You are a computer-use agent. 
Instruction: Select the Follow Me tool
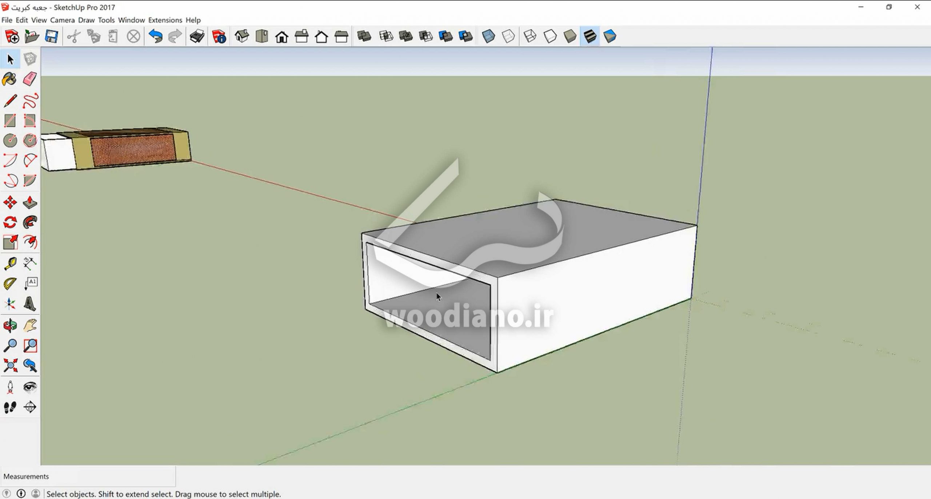click(x=30, y=222)
